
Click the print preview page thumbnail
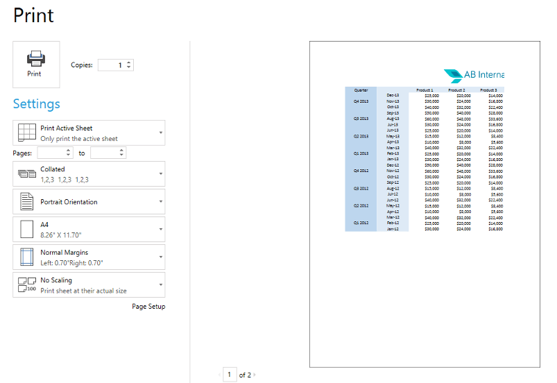(425, 204)
